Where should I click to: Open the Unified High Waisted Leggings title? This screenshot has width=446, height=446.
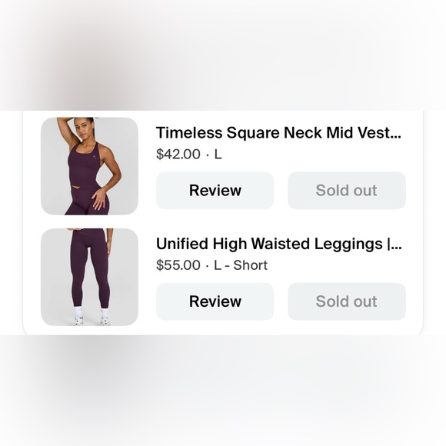tap(278, 244)
